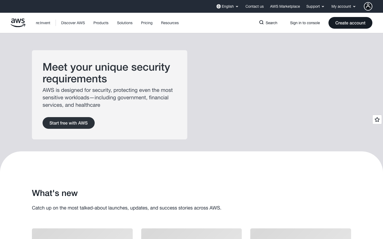This screenshot has height=239, width=383.
Task: Open the user profile avatar icon
Action: 368,6
